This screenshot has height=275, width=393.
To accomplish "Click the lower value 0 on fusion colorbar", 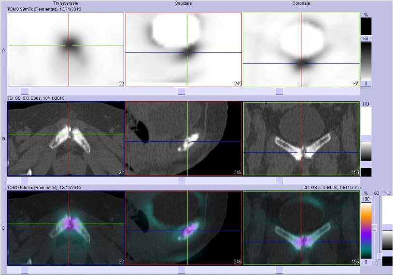I will (x=366, y=262).
